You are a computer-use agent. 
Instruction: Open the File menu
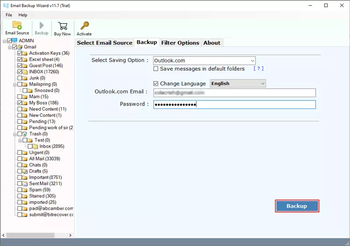pos(9,15)
